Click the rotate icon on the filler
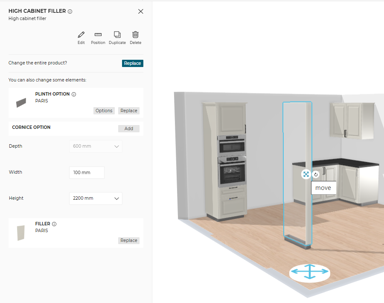Image resolution: width=384 pixels, height=303 pixels. (x=316, y=174)
